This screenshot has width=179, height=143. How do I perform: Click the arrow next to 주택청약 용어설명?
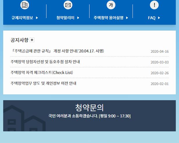[127, 18]
